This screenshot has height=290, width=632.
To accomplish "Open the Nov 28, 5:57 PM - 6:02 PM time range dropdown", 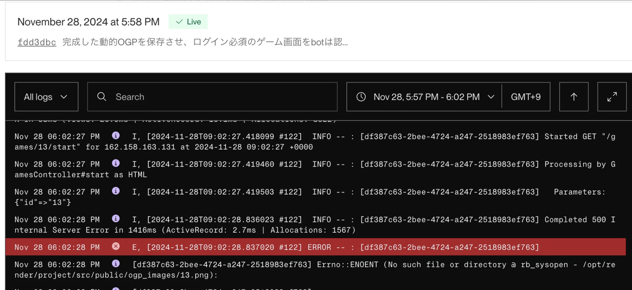I will point(424,97).
